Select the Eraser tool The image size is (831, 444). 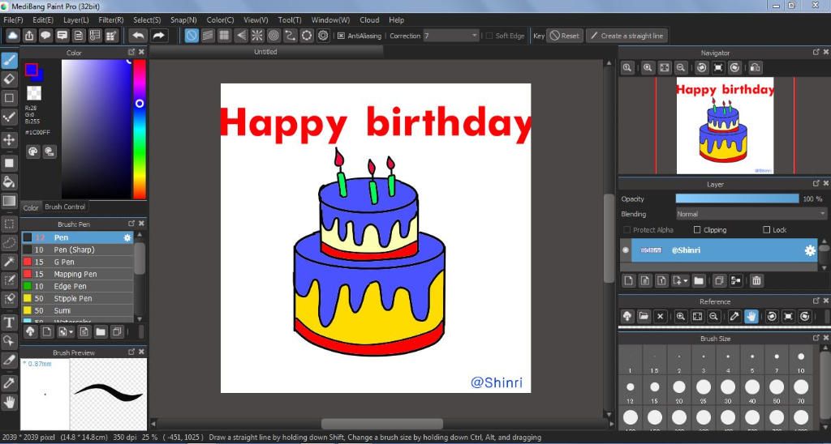click(9, 79)
